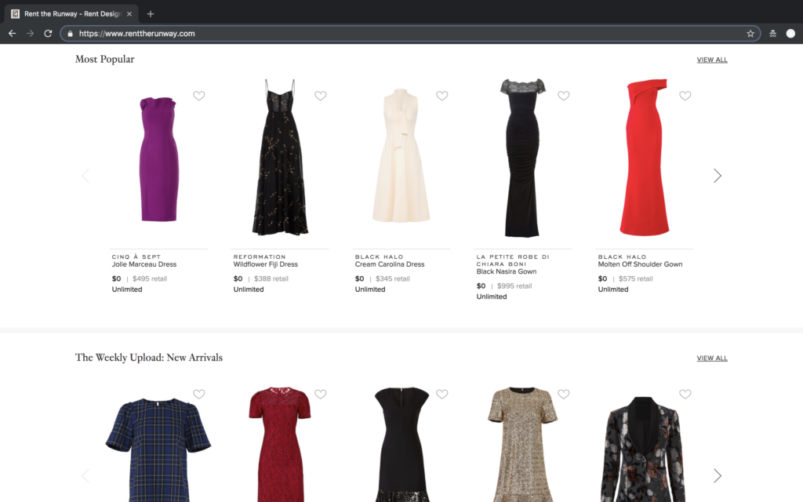Click the New Arrivals previous left chevron
The image size is (803, 502).
[x=85, y=476]
